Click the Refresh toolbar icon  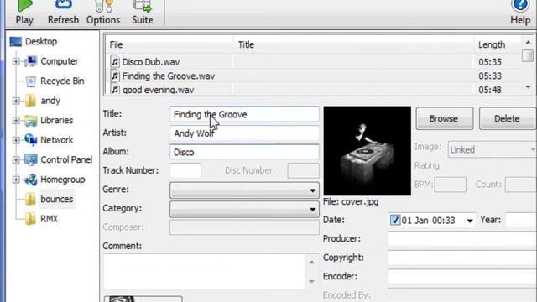click(x=64, y=5)
